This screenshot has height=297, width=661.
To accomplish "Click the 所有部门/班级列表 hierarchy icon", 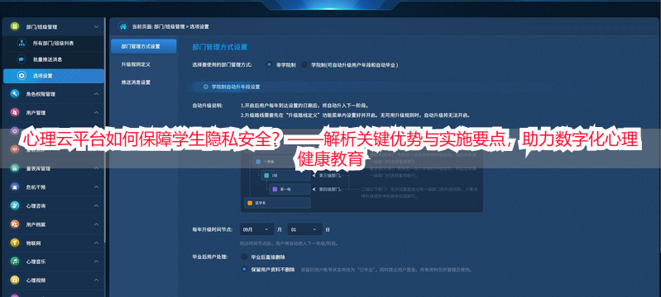I will (x=22, y=43).
